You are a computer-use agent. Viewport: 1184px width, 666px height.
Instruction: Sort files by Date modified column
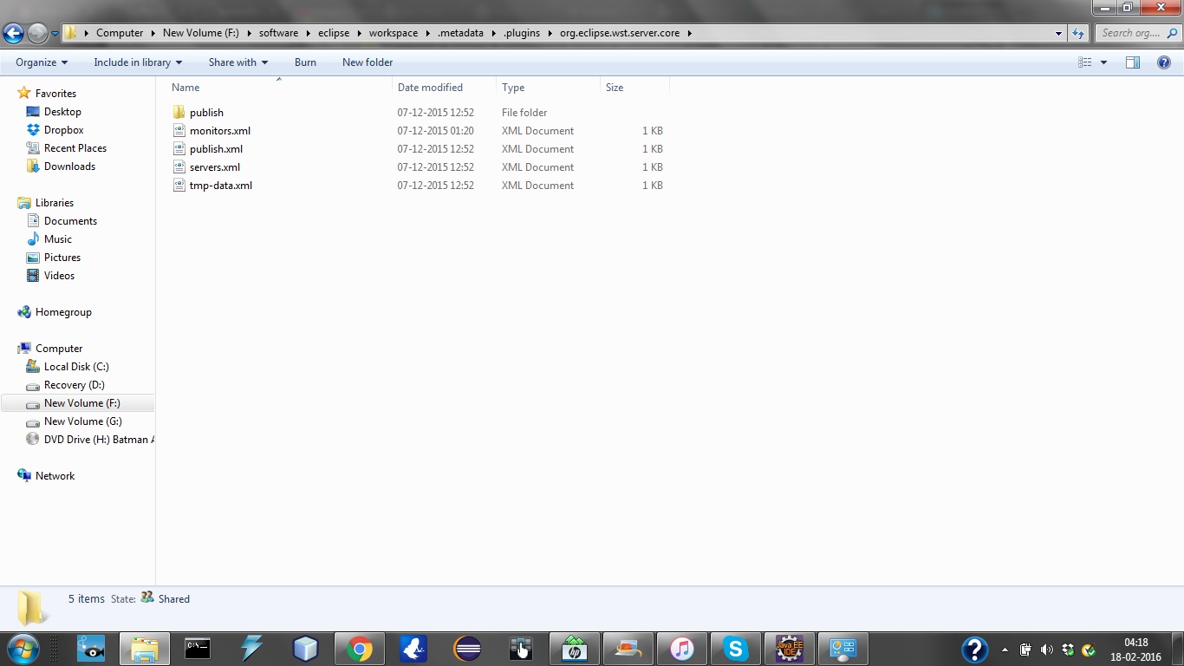click(430, 88)
